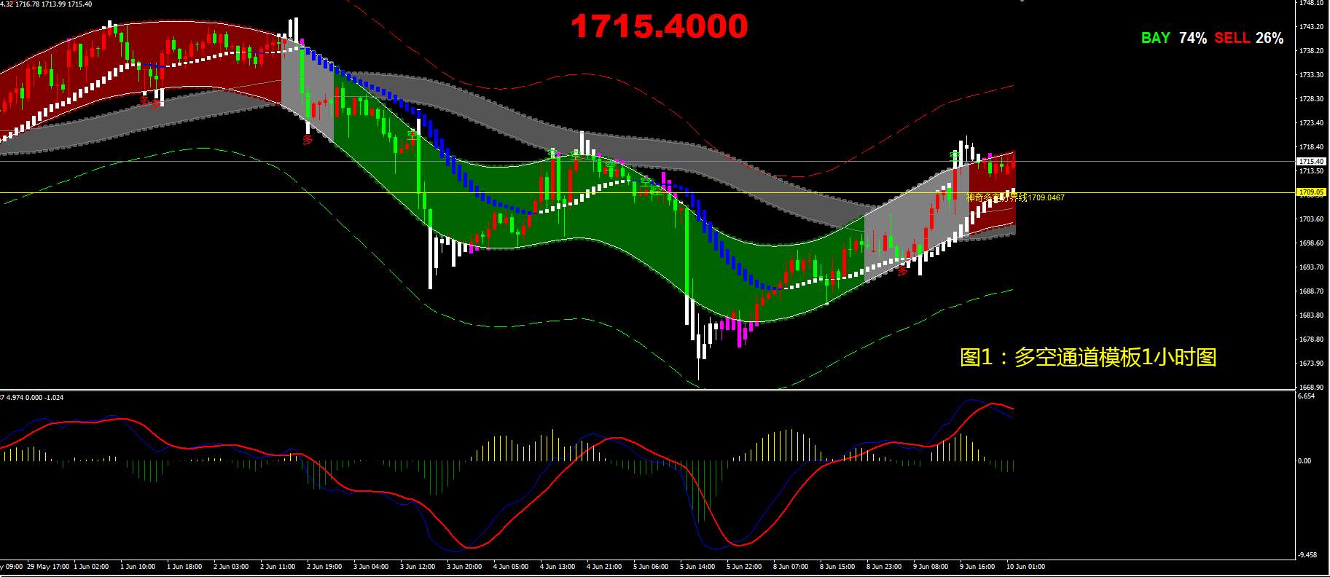The height and width of the screenshot is (577, 1330).
Task: Click the yellow 图1:多空通道模板1小时图 caption
Action: (1088, 357)
